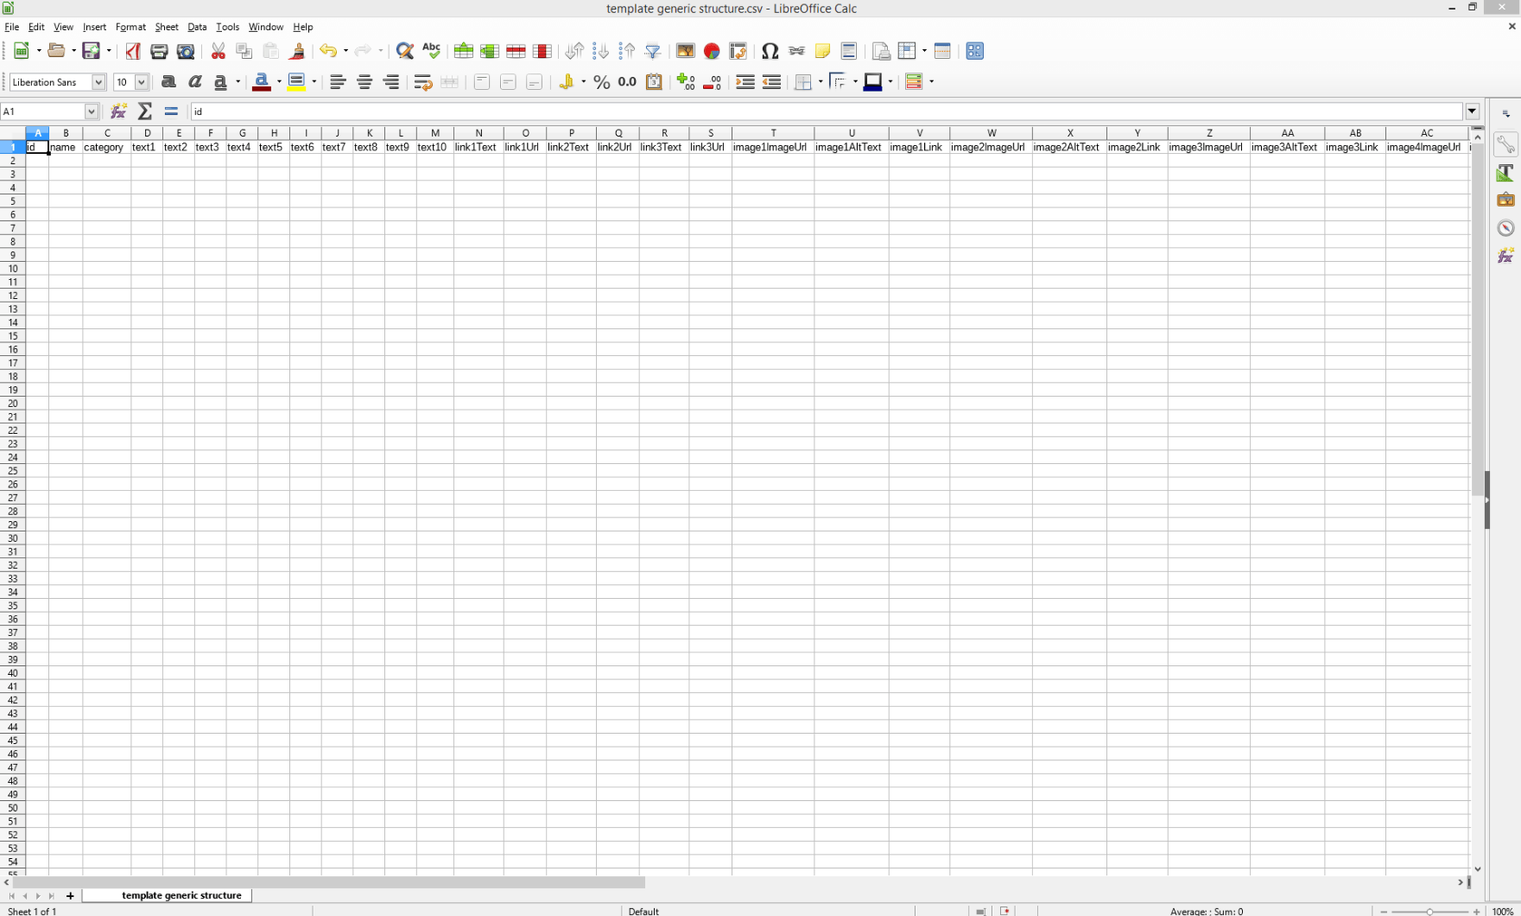This screenshot has height=916, width=1521.
Task: Apply dark red font color swatch
Action: 262,82
